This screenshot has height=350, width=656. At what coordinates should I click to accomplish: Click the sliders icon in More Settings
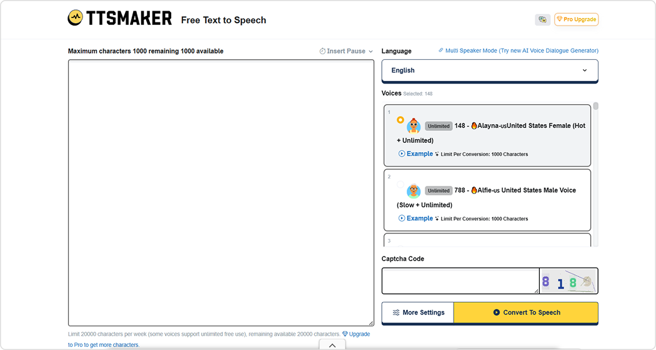pyautogui.click(x=396, y=313)
